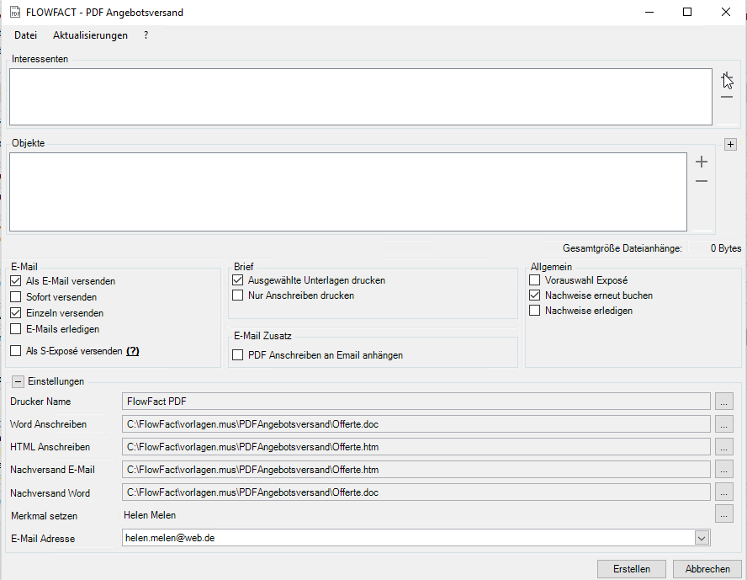Enable Nur Anschreiben drucken checkbox

coord(238,295)
